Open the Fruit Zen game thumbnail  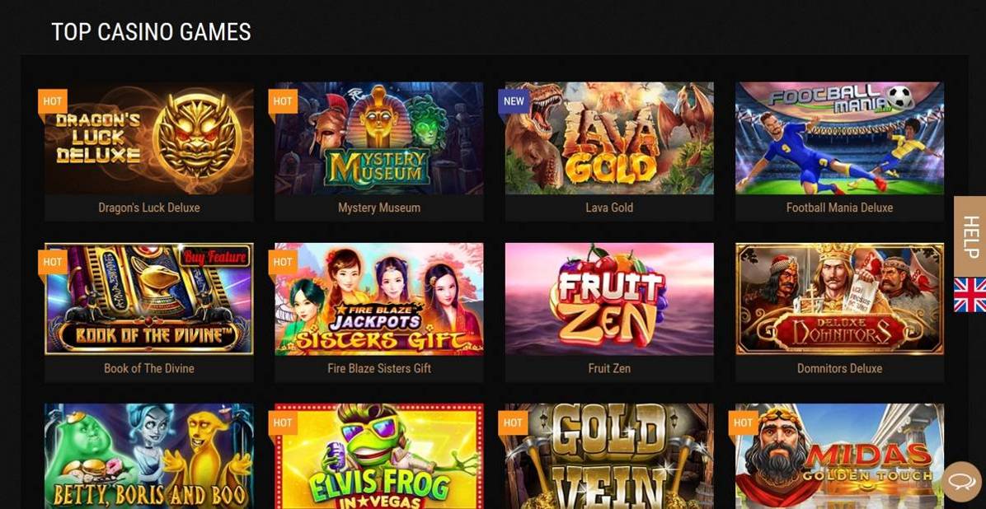point(609,299)
